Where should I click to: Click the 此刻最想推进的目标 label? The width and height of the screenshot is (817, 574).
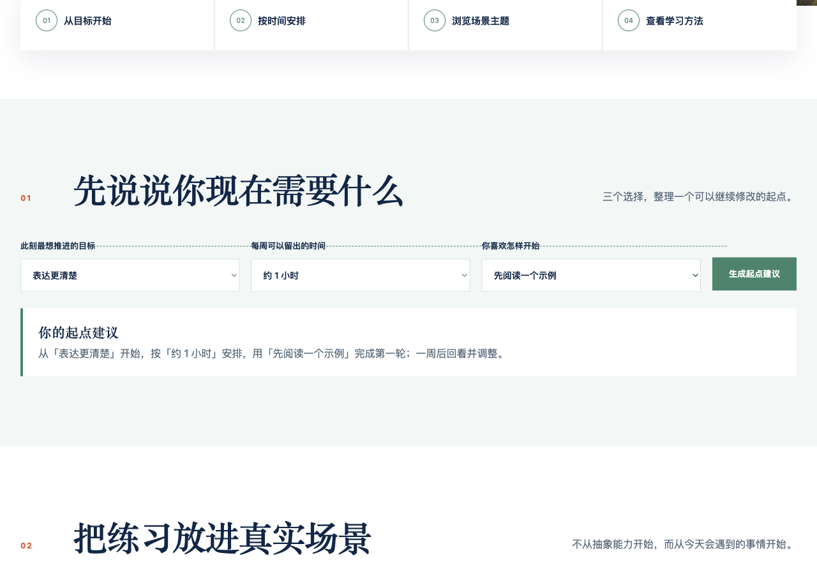pyautogui.click(x=58, y=246)
